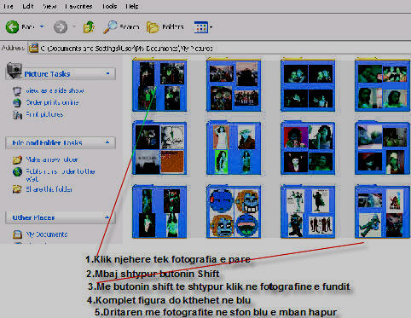Viewport: 411px width, 318px height.
Task: Click View as a slide show link
Action: coord(55,90)
